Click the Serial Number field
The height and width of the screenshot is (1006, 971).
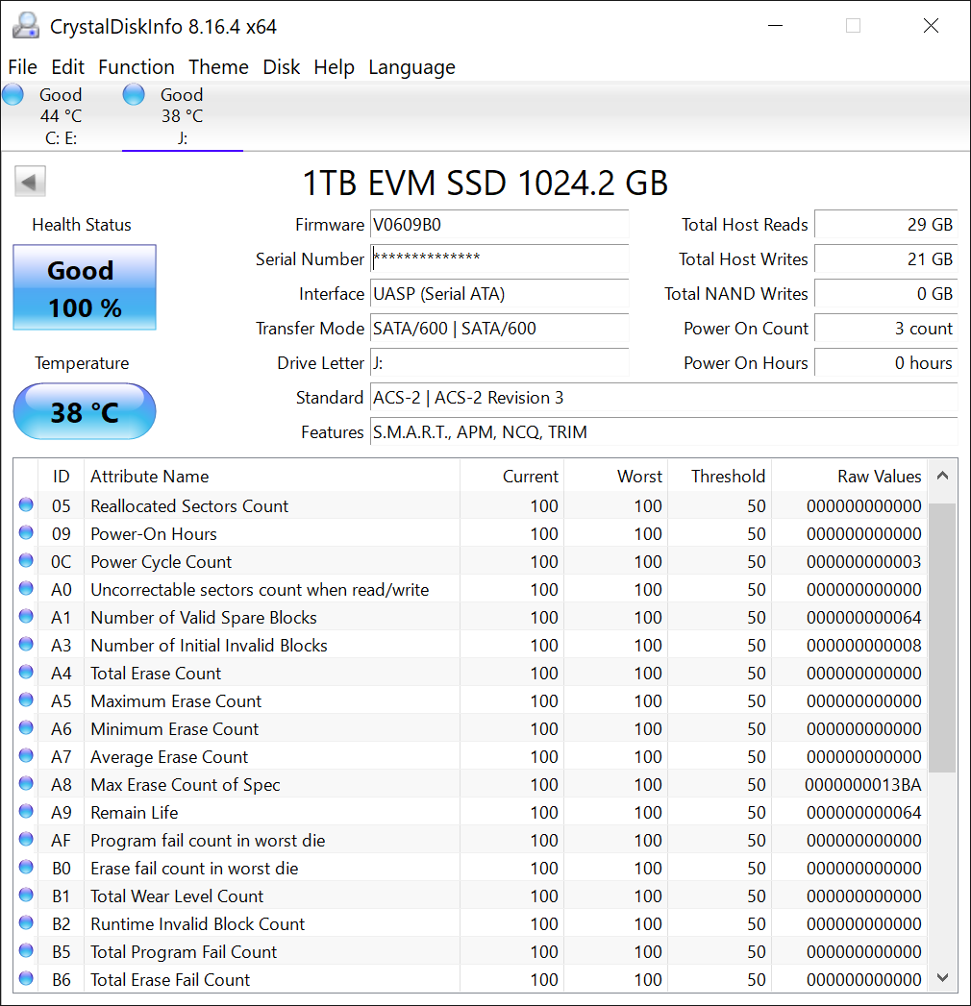point(499,259)
